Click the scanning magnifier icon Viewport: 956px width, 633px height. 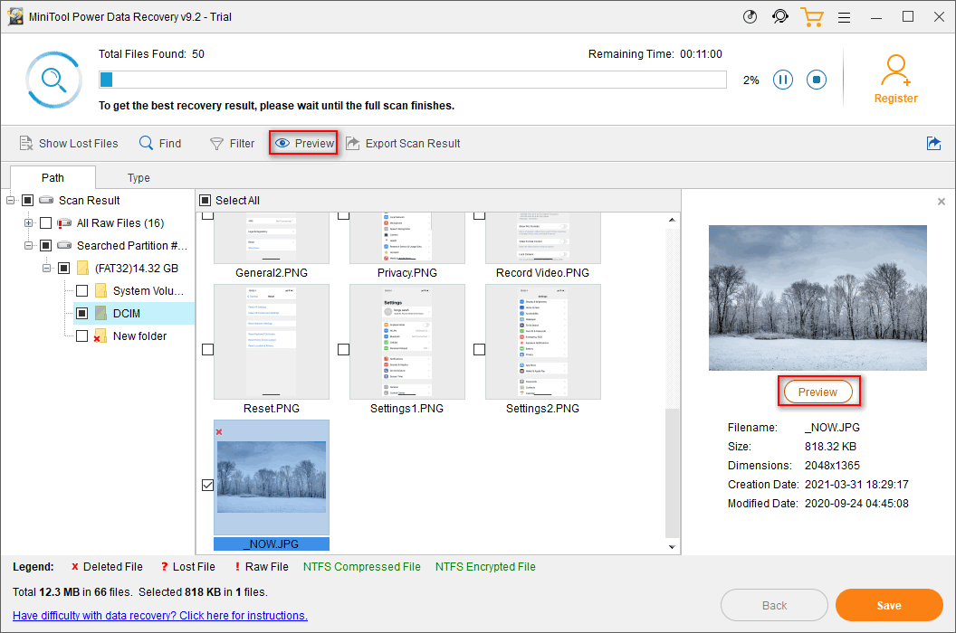tap(53, 80)
